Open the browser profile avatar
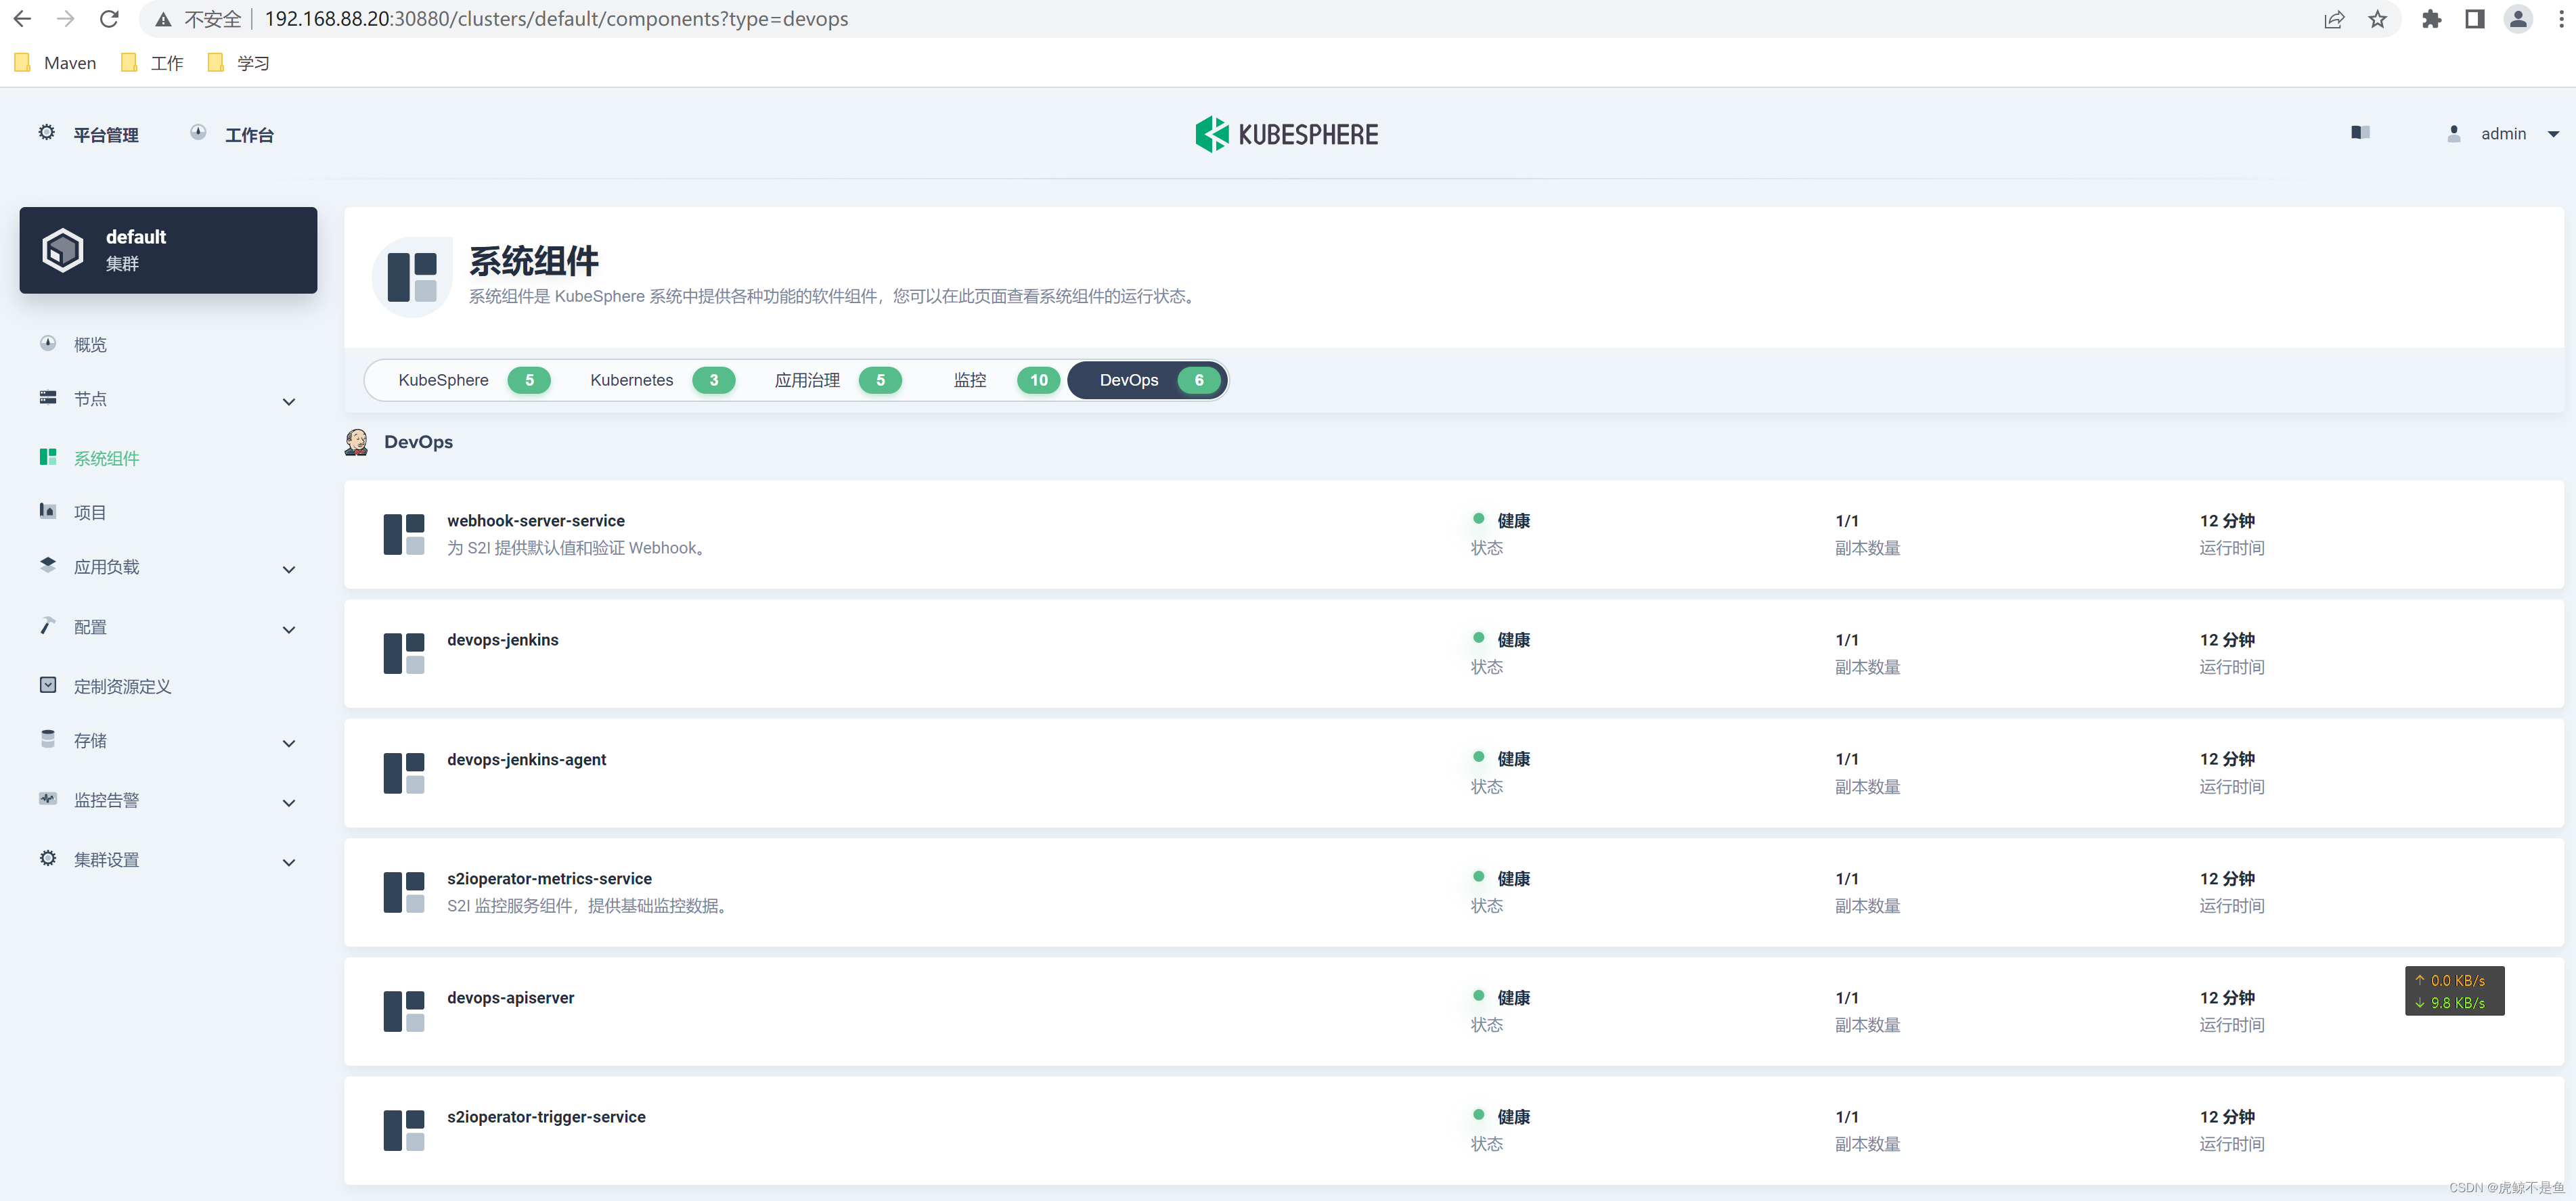Viewport: 2576px width, 1201px height. point(2518,19)
